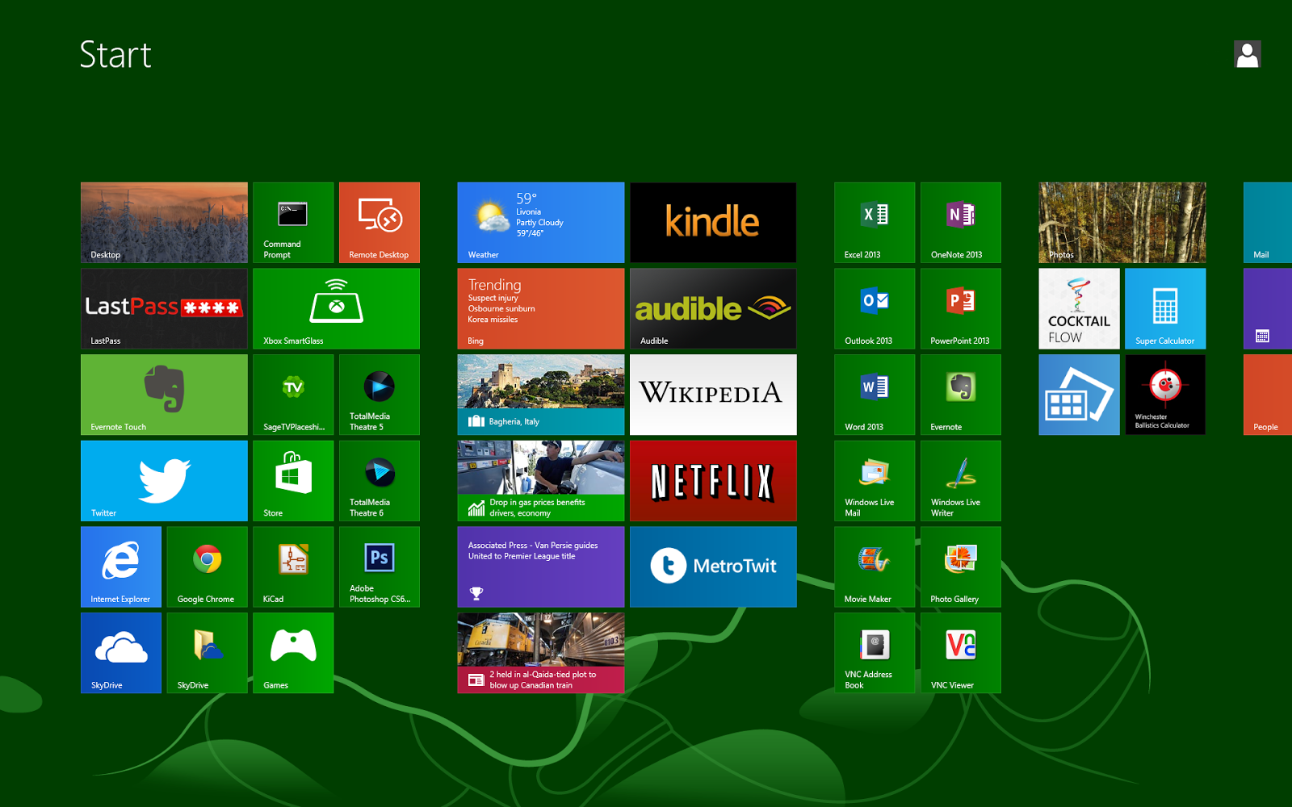Launch VNC Viewer tile
Viewport: 1292px width, 807px height.
pos(961,653)
